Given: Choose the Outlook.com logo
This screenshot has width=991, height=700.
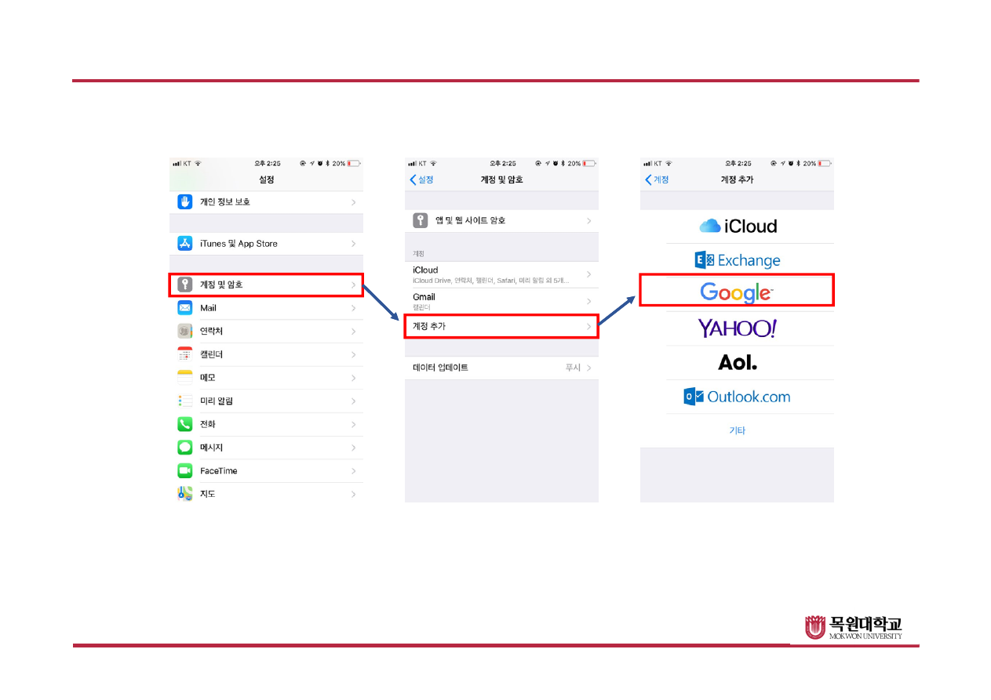Looking at the screenshot, I should click(738, 397).
